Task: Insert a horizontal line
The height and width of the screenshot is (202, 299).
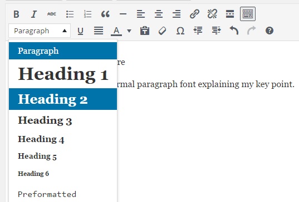Action: click(x=123, y=14)
